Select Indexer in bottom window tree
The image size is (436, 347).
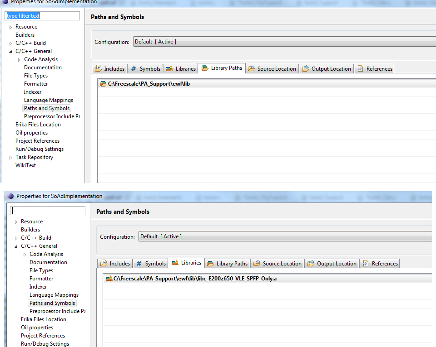click(x=38, y=287)
